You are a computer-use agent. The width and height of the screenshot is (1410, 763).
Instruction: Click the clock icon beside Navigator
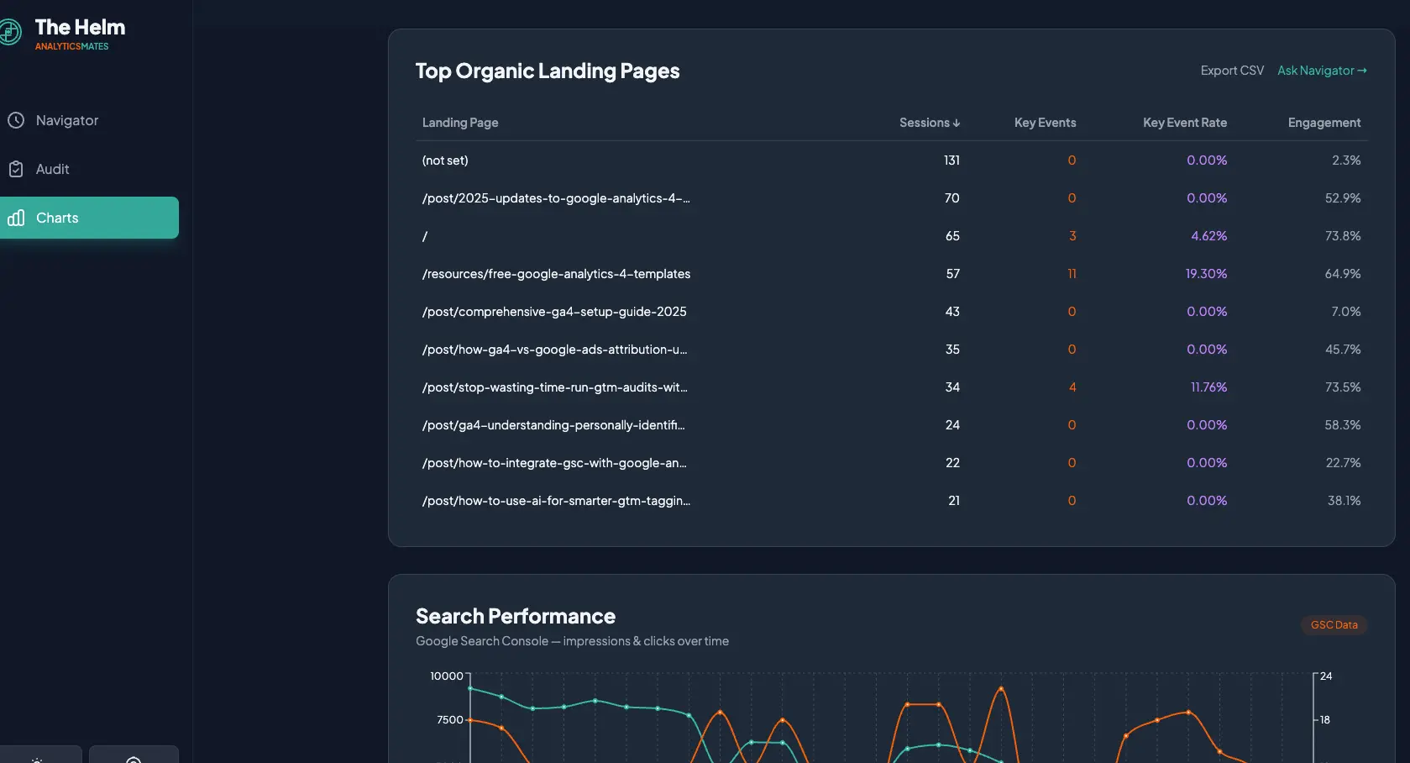point(17,120)
